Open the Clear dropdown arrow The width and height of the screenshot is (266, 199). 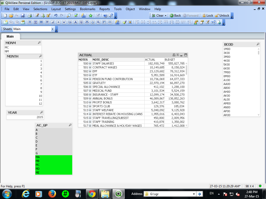[165, 16]
